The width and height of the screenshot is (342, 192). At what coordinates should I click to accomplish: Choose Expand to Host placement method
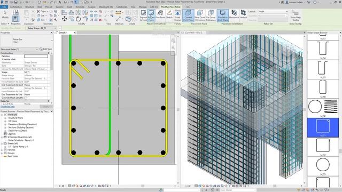(143, 15)
